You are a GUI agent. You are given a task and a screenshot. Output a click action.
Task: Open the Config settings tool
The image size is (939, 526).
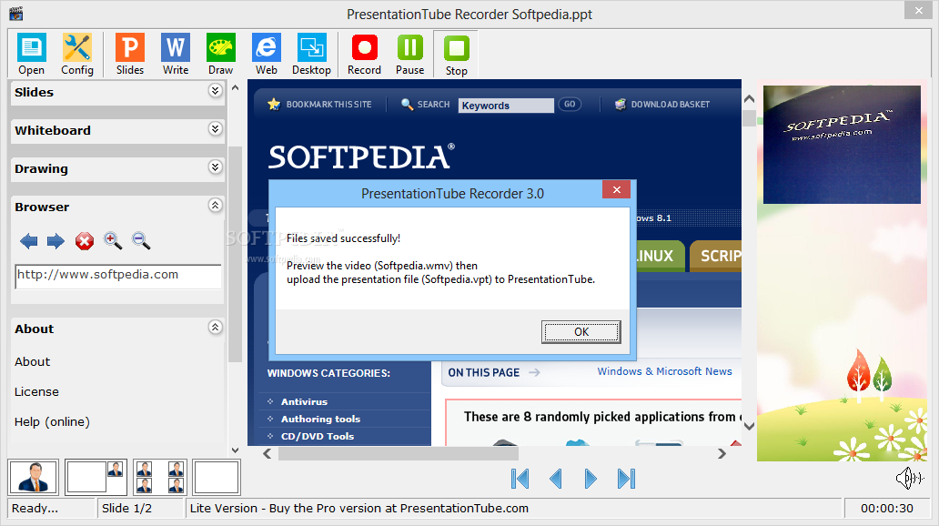click(x=77, y=55)
